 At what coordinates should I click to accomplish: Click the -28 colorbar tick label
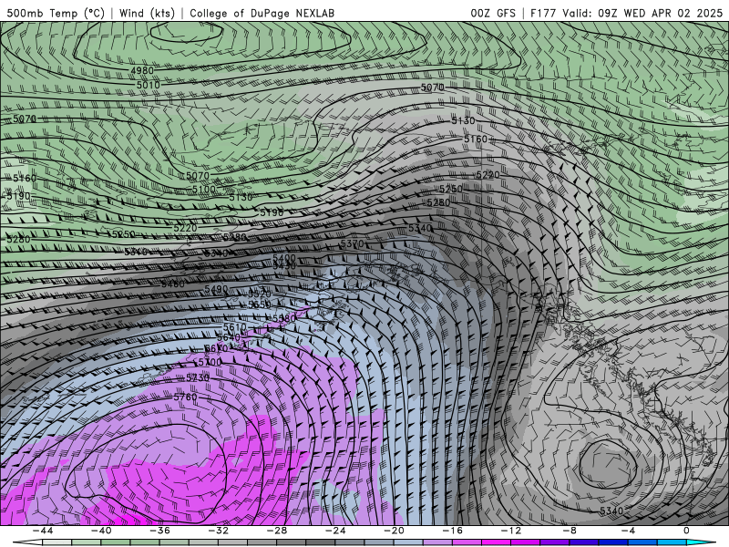pos(277,531)
